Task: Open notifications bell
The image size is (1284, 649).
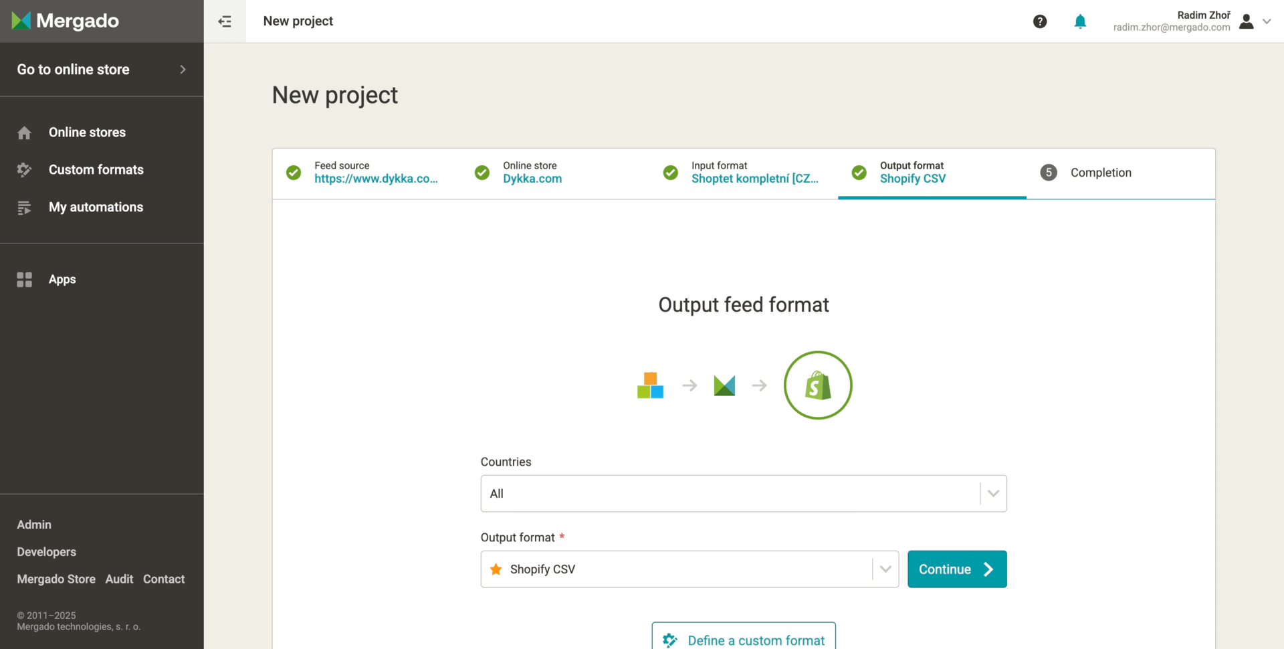Action: [x=1080, y=21]
